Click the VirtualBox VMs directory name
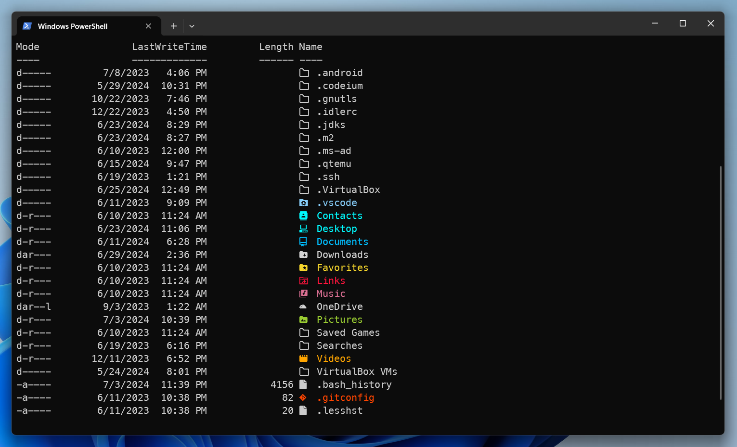Image resolution: width=737 pixels, height=447 pixels. point(357,371)
